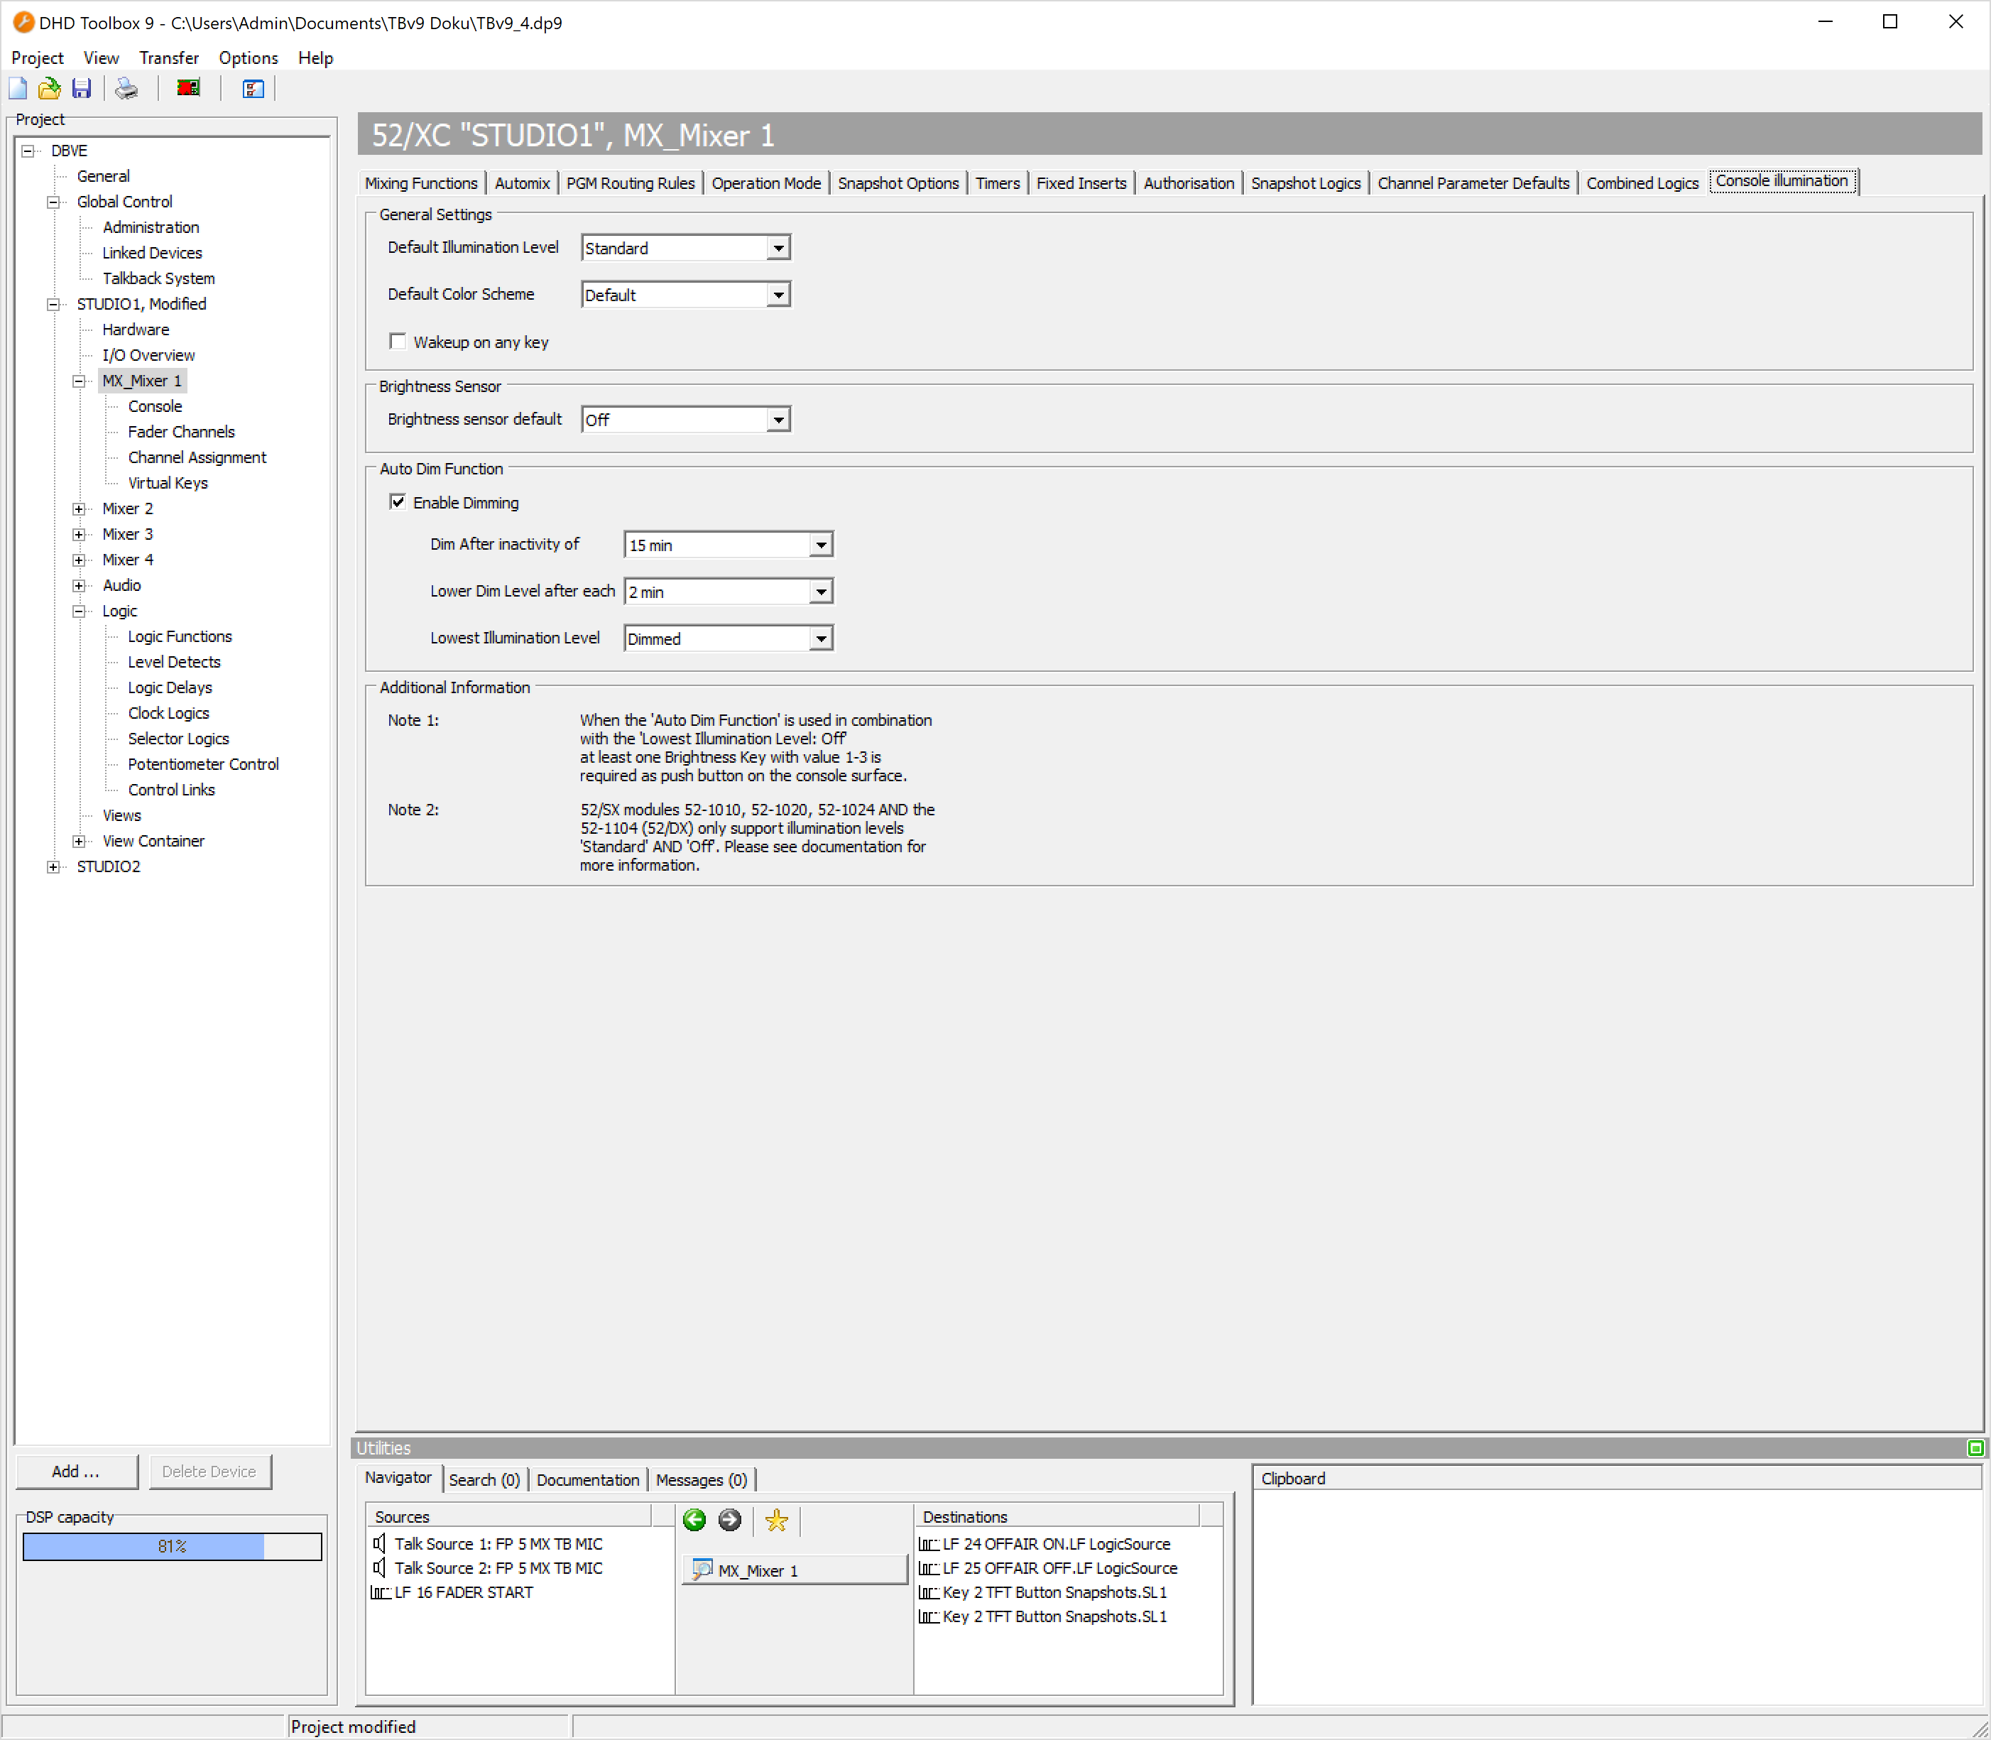Collapse the Global Control tree node

click(x=55, y=202)
